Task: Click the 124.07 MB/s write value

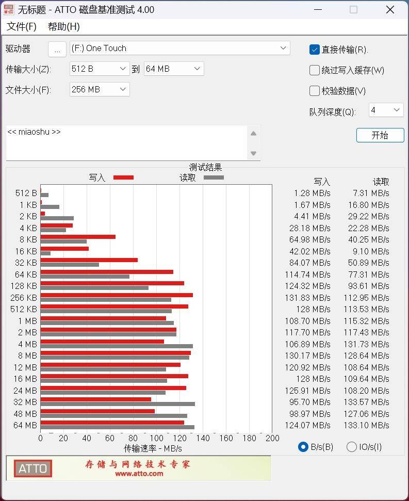Action: pyautogui.click(x=307, y=426)
